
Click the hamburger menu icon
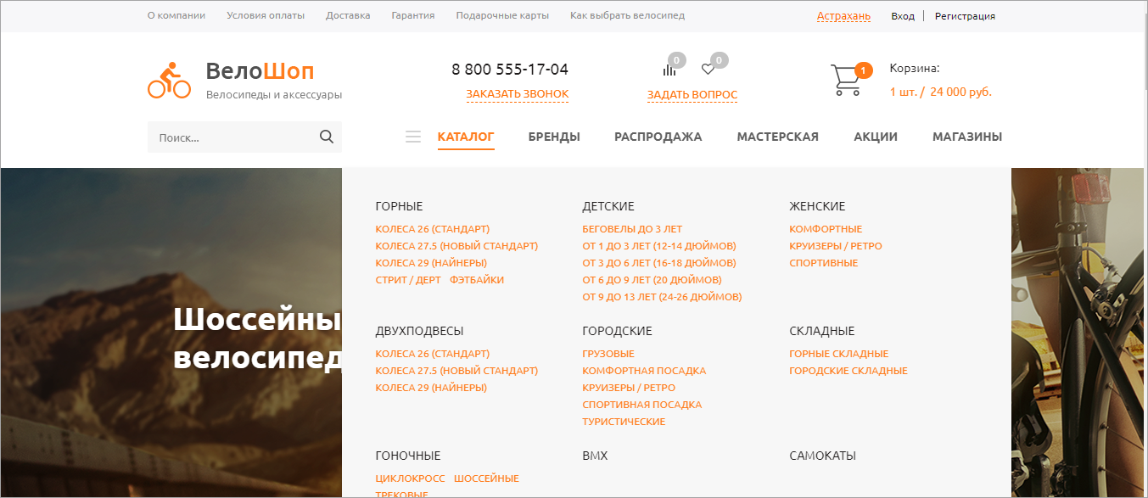tap(413, 137)
